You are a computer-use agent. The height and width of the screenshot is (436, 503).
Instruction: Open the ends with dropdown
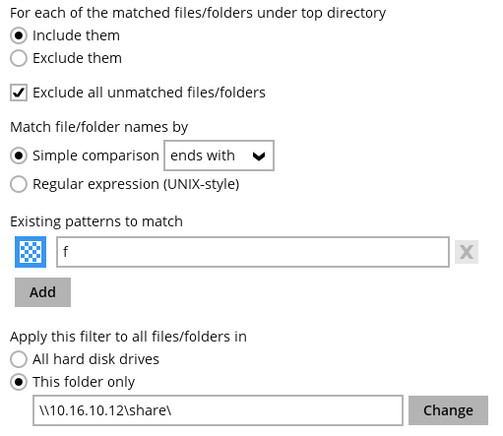[219, 156]
